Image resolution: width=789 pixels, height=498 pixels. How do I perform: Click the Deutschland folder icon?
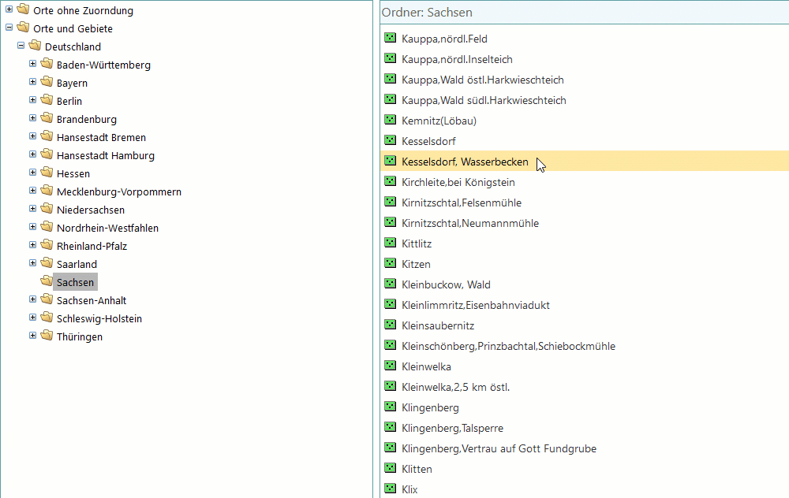click(x=35, y=46)
